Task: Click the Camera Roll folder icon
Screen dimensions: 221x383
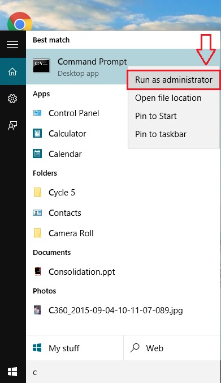Action: point(37,233)
